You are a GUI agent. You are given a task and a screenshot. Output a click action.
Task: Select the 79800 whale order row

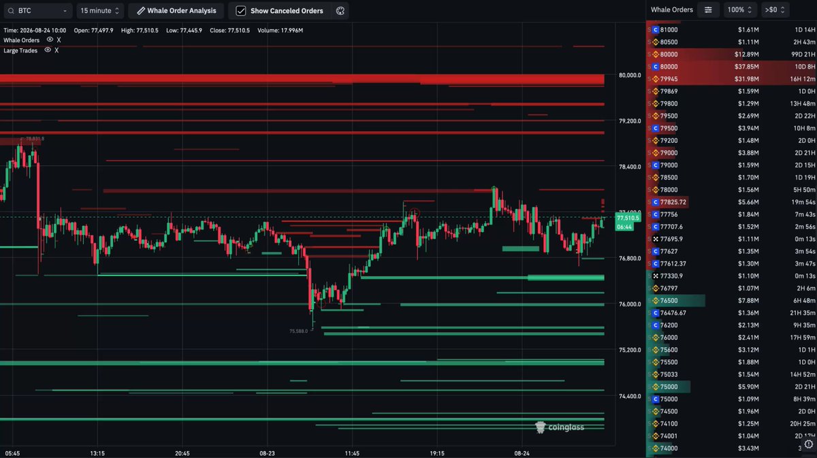pyautogui.click(x=731, y=103)
